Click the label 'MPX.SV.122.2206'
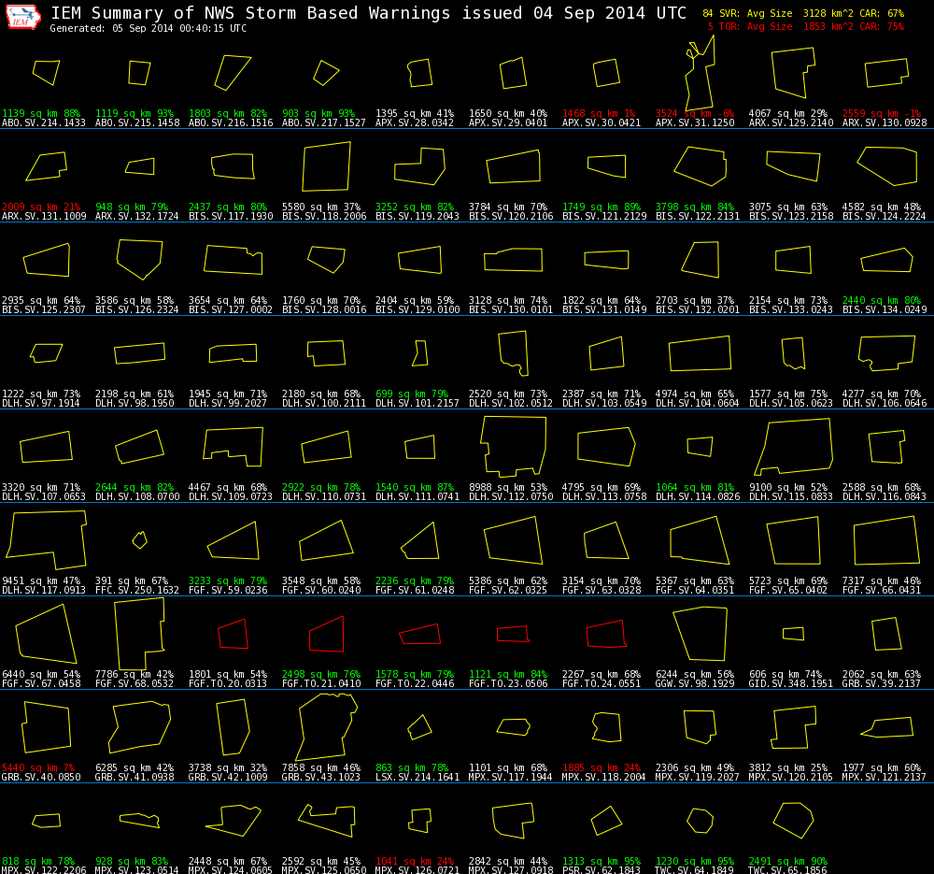 [x=44, y=870]
